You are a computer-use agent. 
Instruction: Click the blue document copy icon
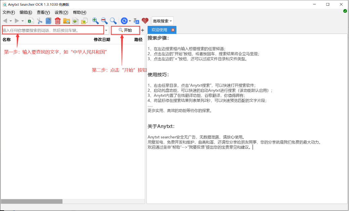[48, 21]
